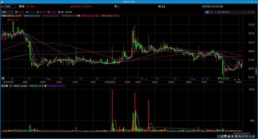Viewport: 258px width, 139px height.
Task: Click the app icon in the title bar
Action: 2,2
